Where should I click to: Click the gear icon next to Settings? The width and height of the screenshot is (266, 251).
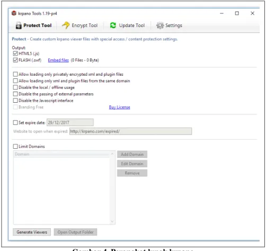(x=160, y=25)
